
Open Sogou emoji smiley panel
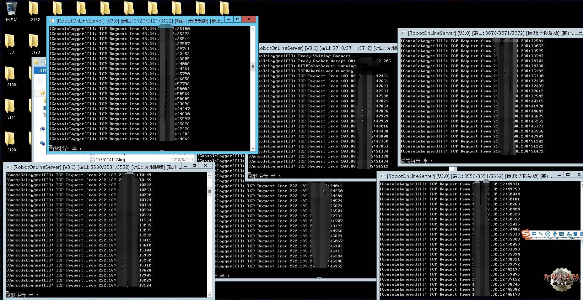pos(548,234)
